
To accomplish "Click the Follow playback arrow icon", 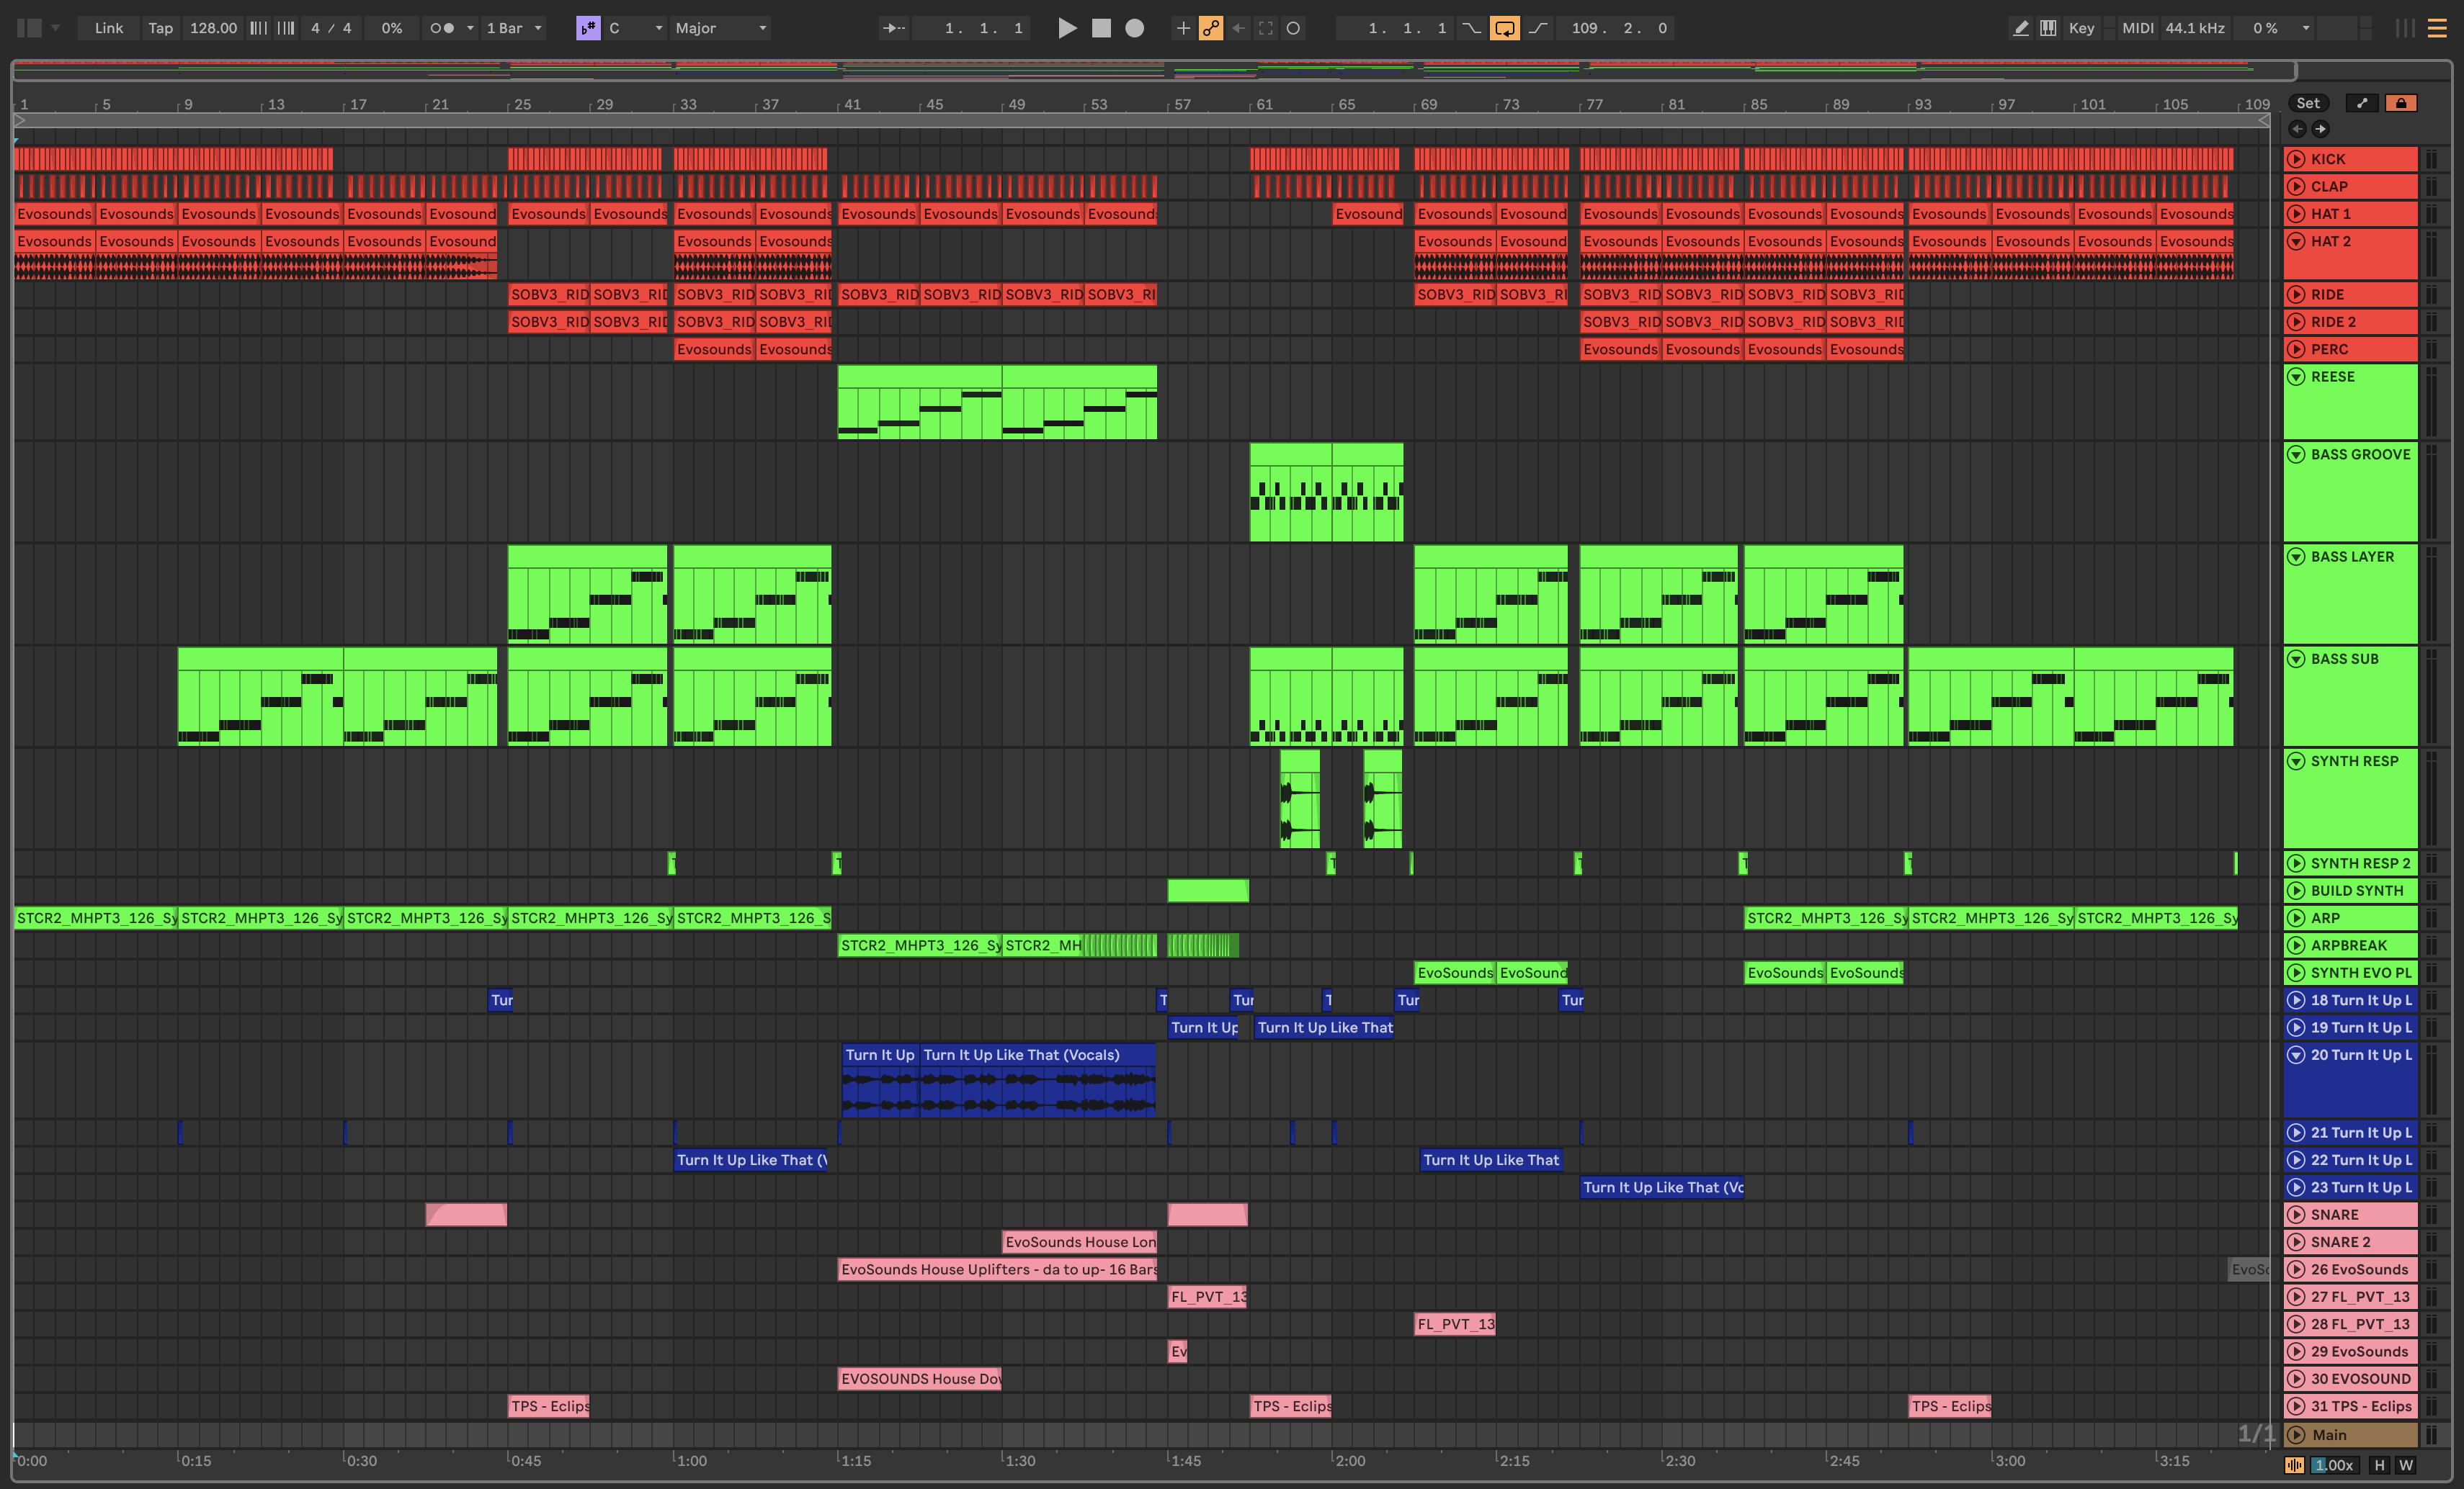I will coord(893,28).
